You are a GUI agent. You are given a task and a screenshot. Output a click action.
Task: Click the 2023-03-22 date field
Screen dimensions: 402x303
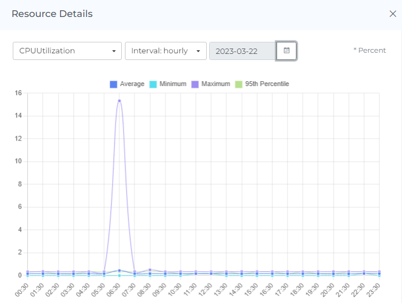pos(243,51)
